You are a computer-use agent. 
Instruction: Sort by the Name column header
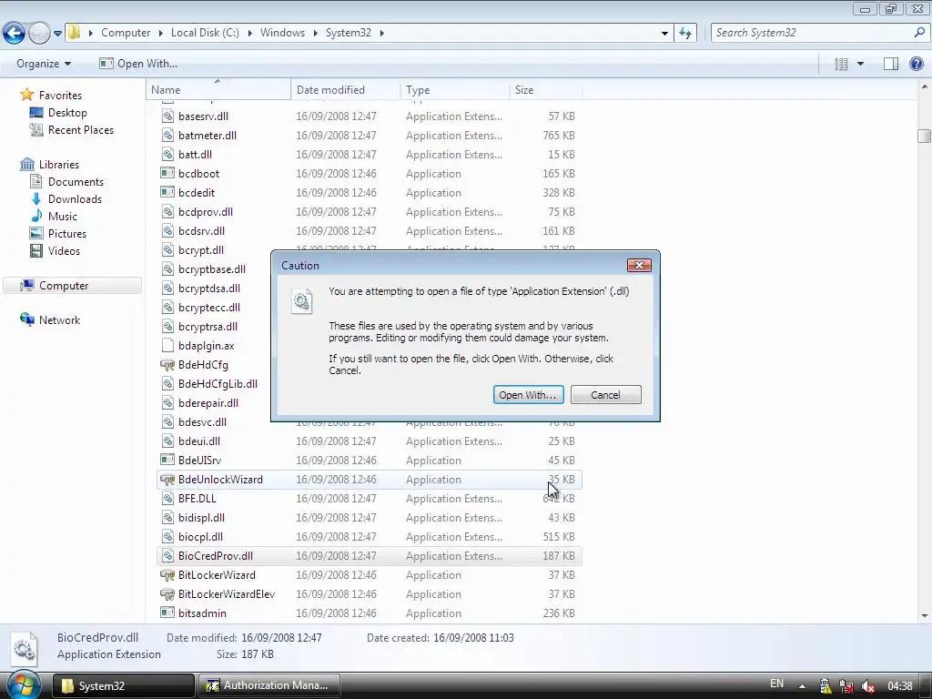pyautogui.click(x=218, y=90)
